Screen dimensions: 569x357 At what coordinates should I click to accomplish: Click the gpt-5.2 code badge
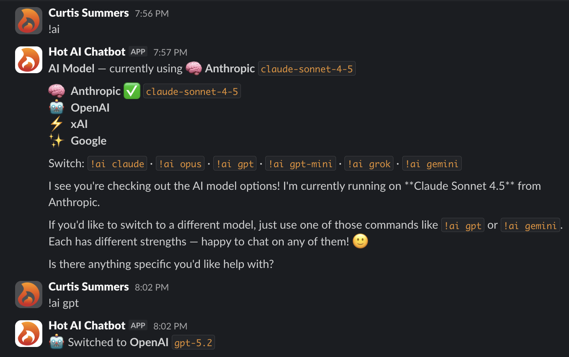click(193, 342)
